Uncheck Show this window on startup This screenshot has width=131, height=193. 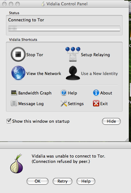coord(9,121)
